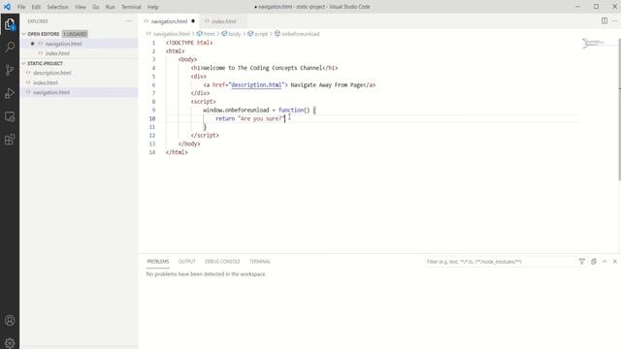Open the Help menu
The width and height of the screenshot is (621, 349).
point(153,7)
